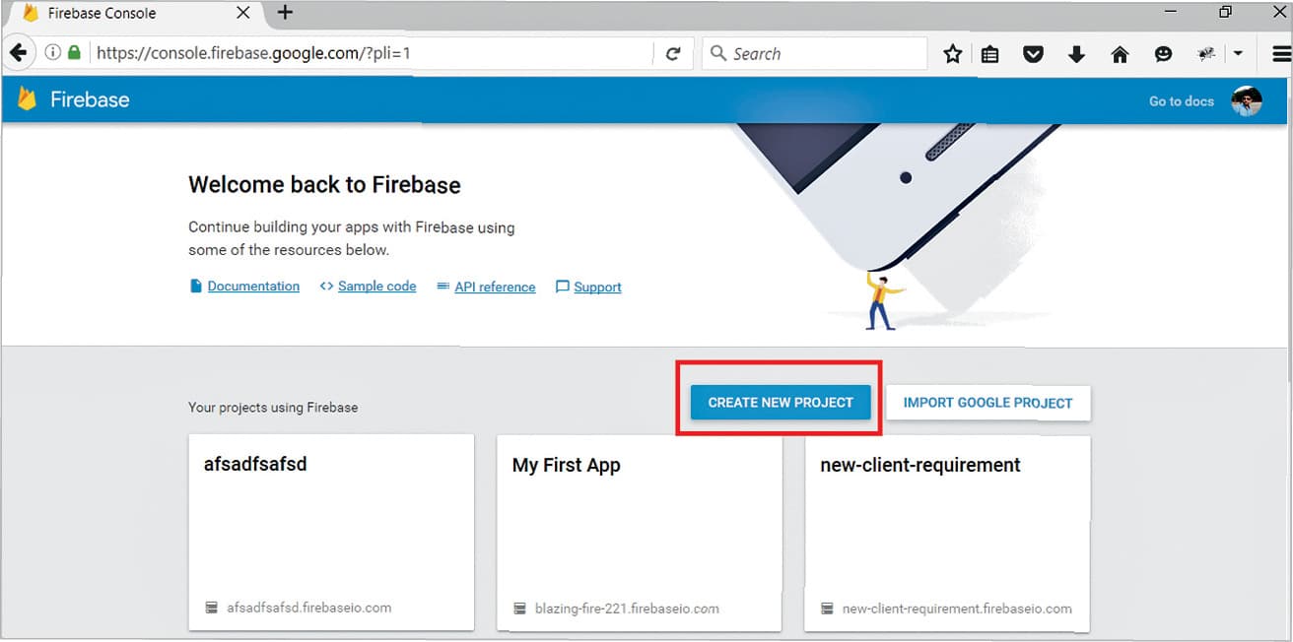
Task: Click the Import Google Project button
Action: click(987, 403)
